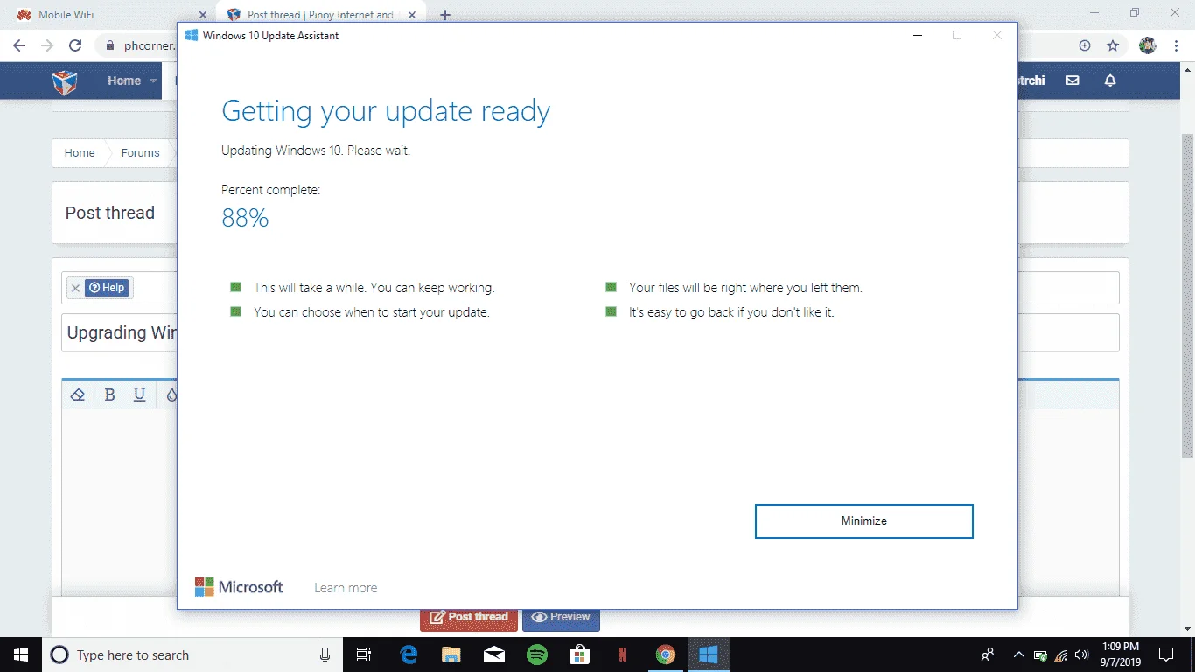Go back in Chrome

tap(19, 45)
